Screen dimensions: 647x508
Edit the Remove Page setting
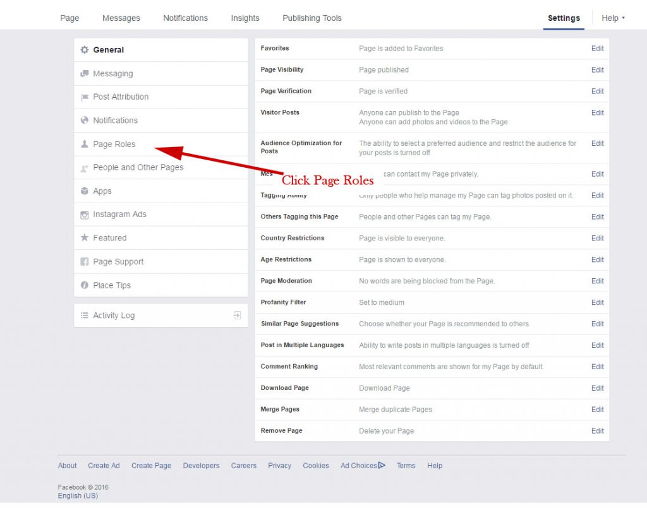pos(598,432)
